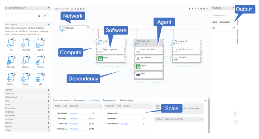The width and height of the screenshot is (259, 139).
Task: Reset the Disk Size value
Action: pos(93,124)
